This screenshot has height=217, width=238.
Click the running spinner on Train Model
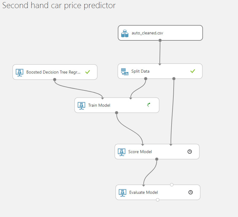[149, 105]
